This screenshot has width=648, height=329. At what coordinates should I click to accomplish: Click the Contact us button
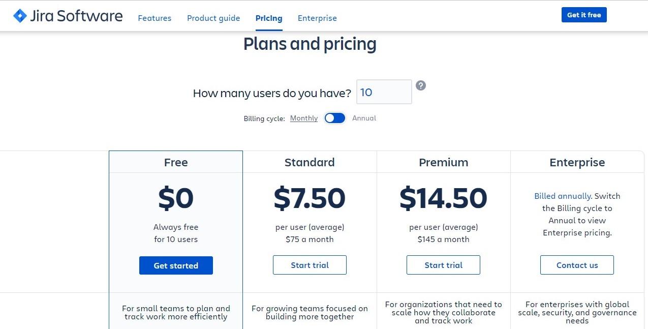tap(577, 265)
